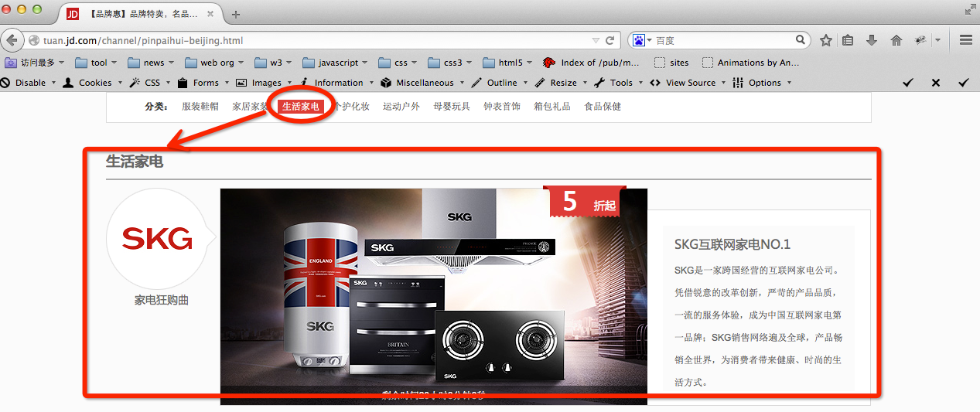Click the 家电狂购曲 caption text
980x412 pixels.
(x=162, y=300)
